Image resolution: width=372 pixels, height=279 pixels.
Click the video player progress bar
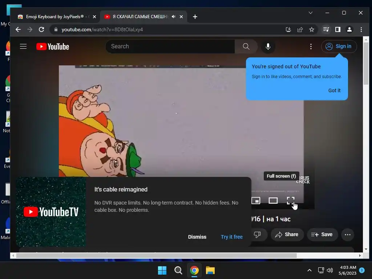(275, 191)
